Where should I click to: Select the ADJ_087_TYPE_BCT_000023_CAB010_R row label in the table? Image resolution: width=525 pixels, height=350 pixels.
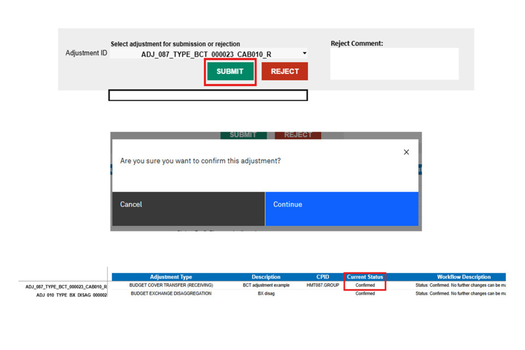66,286
